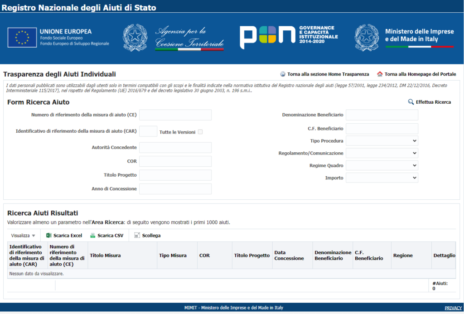The image size is (464, 314).
Task: Click into the C.F. Beneficiario search field
Action: [382, 129]
